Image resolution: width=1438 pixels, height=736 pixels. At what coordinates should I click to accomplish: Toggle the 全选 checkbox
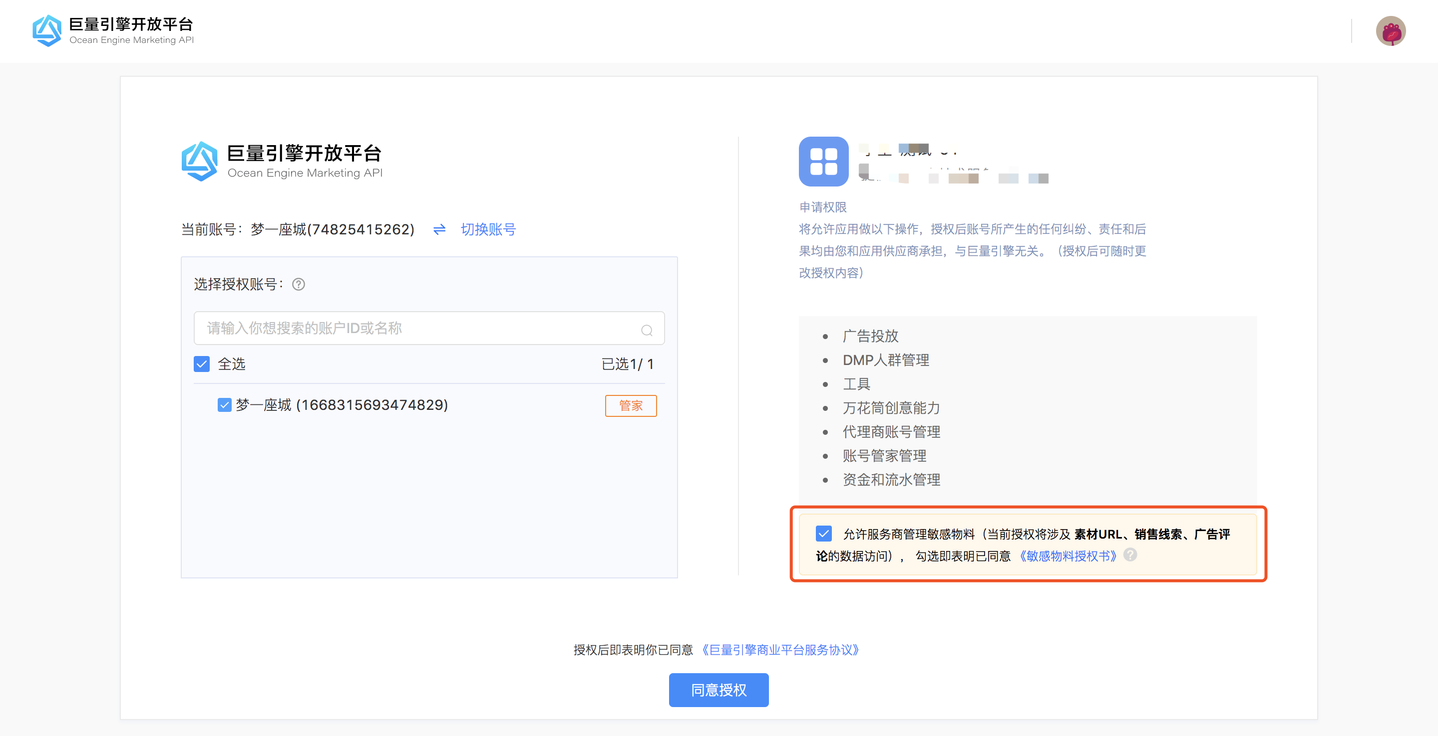202,364
